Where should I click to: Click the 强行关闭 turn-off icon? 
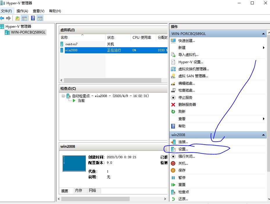click(173, 156)
